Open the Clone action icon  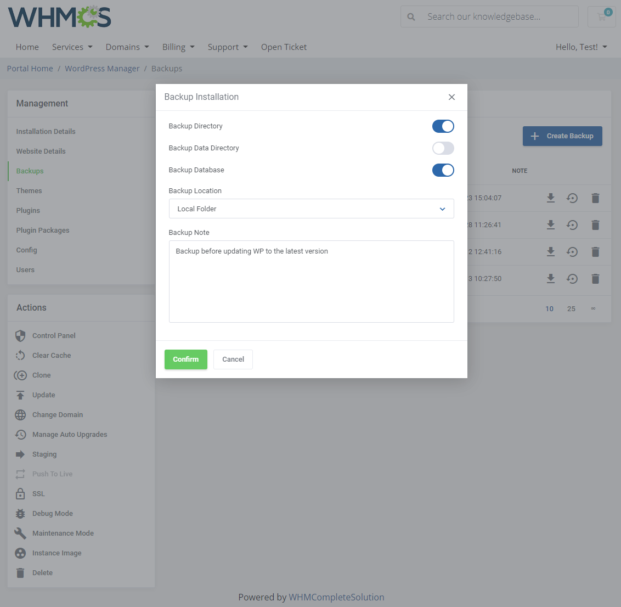click(20, 375)
